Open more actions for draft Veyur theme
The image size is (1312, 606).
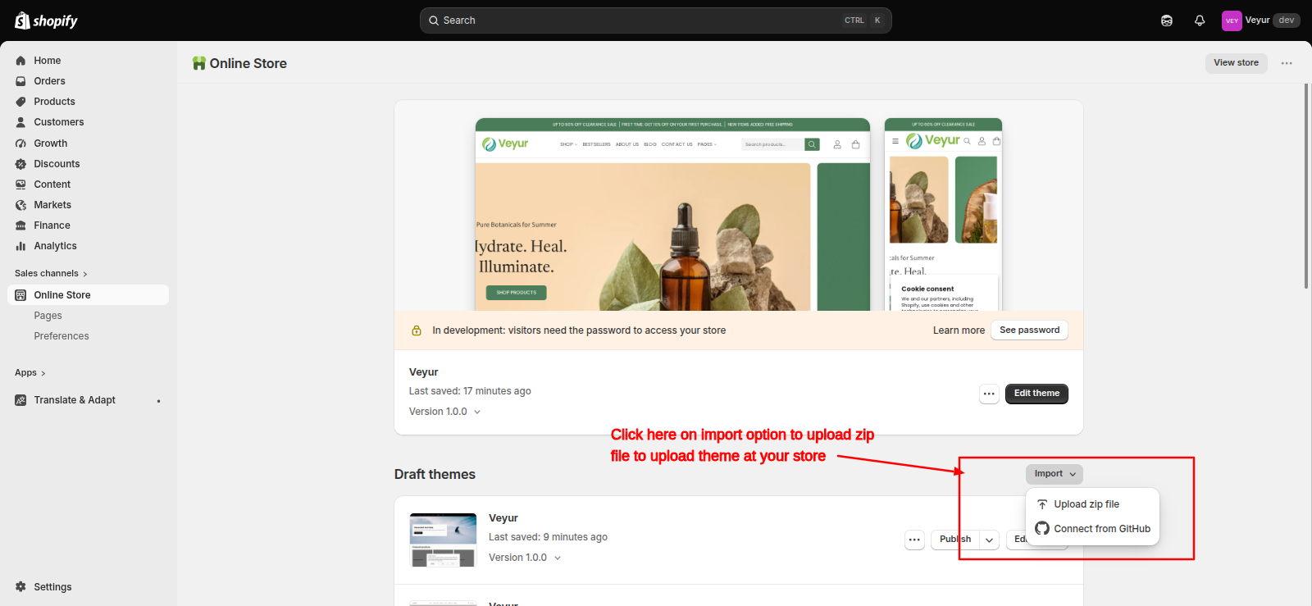[x=914, y=540]
